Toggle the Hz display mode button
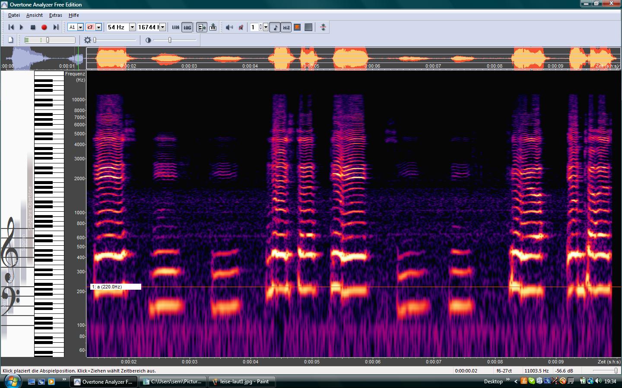Screen dimensions: 622x388 pyautogui.click(x=286, y=27)
